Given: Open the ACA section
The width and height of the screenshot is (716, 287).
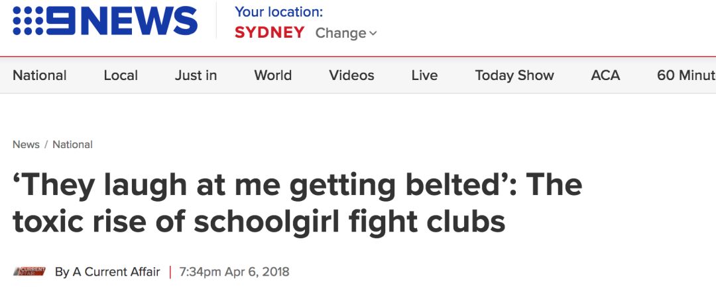Looking at the screenshot, I should (x=605, y=75).
